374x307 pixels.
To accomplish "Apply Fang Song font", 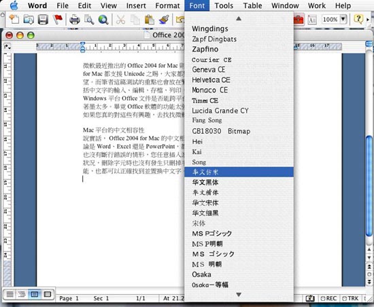I will click(x=239, y=120).
